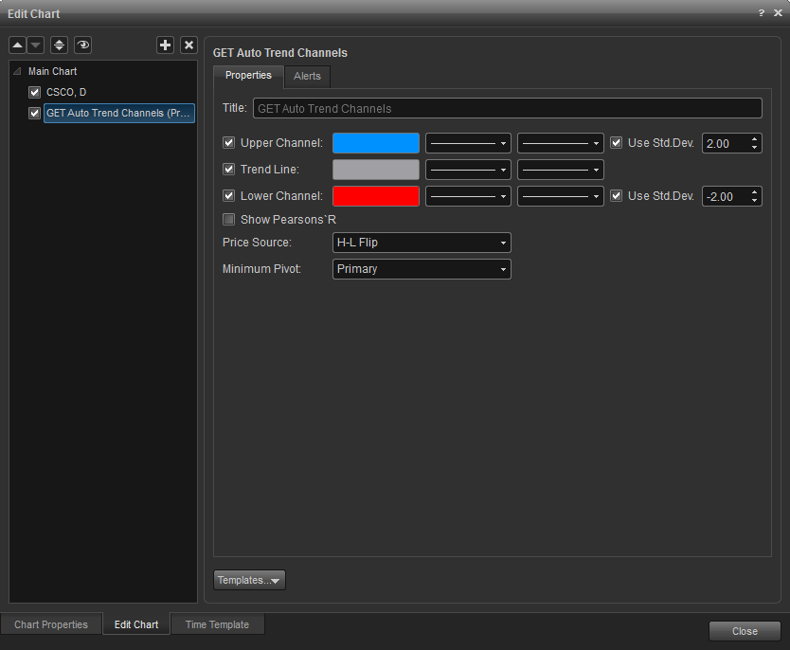The image size is (790, 650).
Task: Toggle Upper Channel Use Std.Dev. checkbox
Action: 616,142
